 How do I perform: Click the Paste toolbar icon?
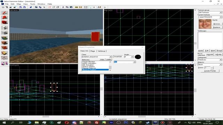pos(71,7)
